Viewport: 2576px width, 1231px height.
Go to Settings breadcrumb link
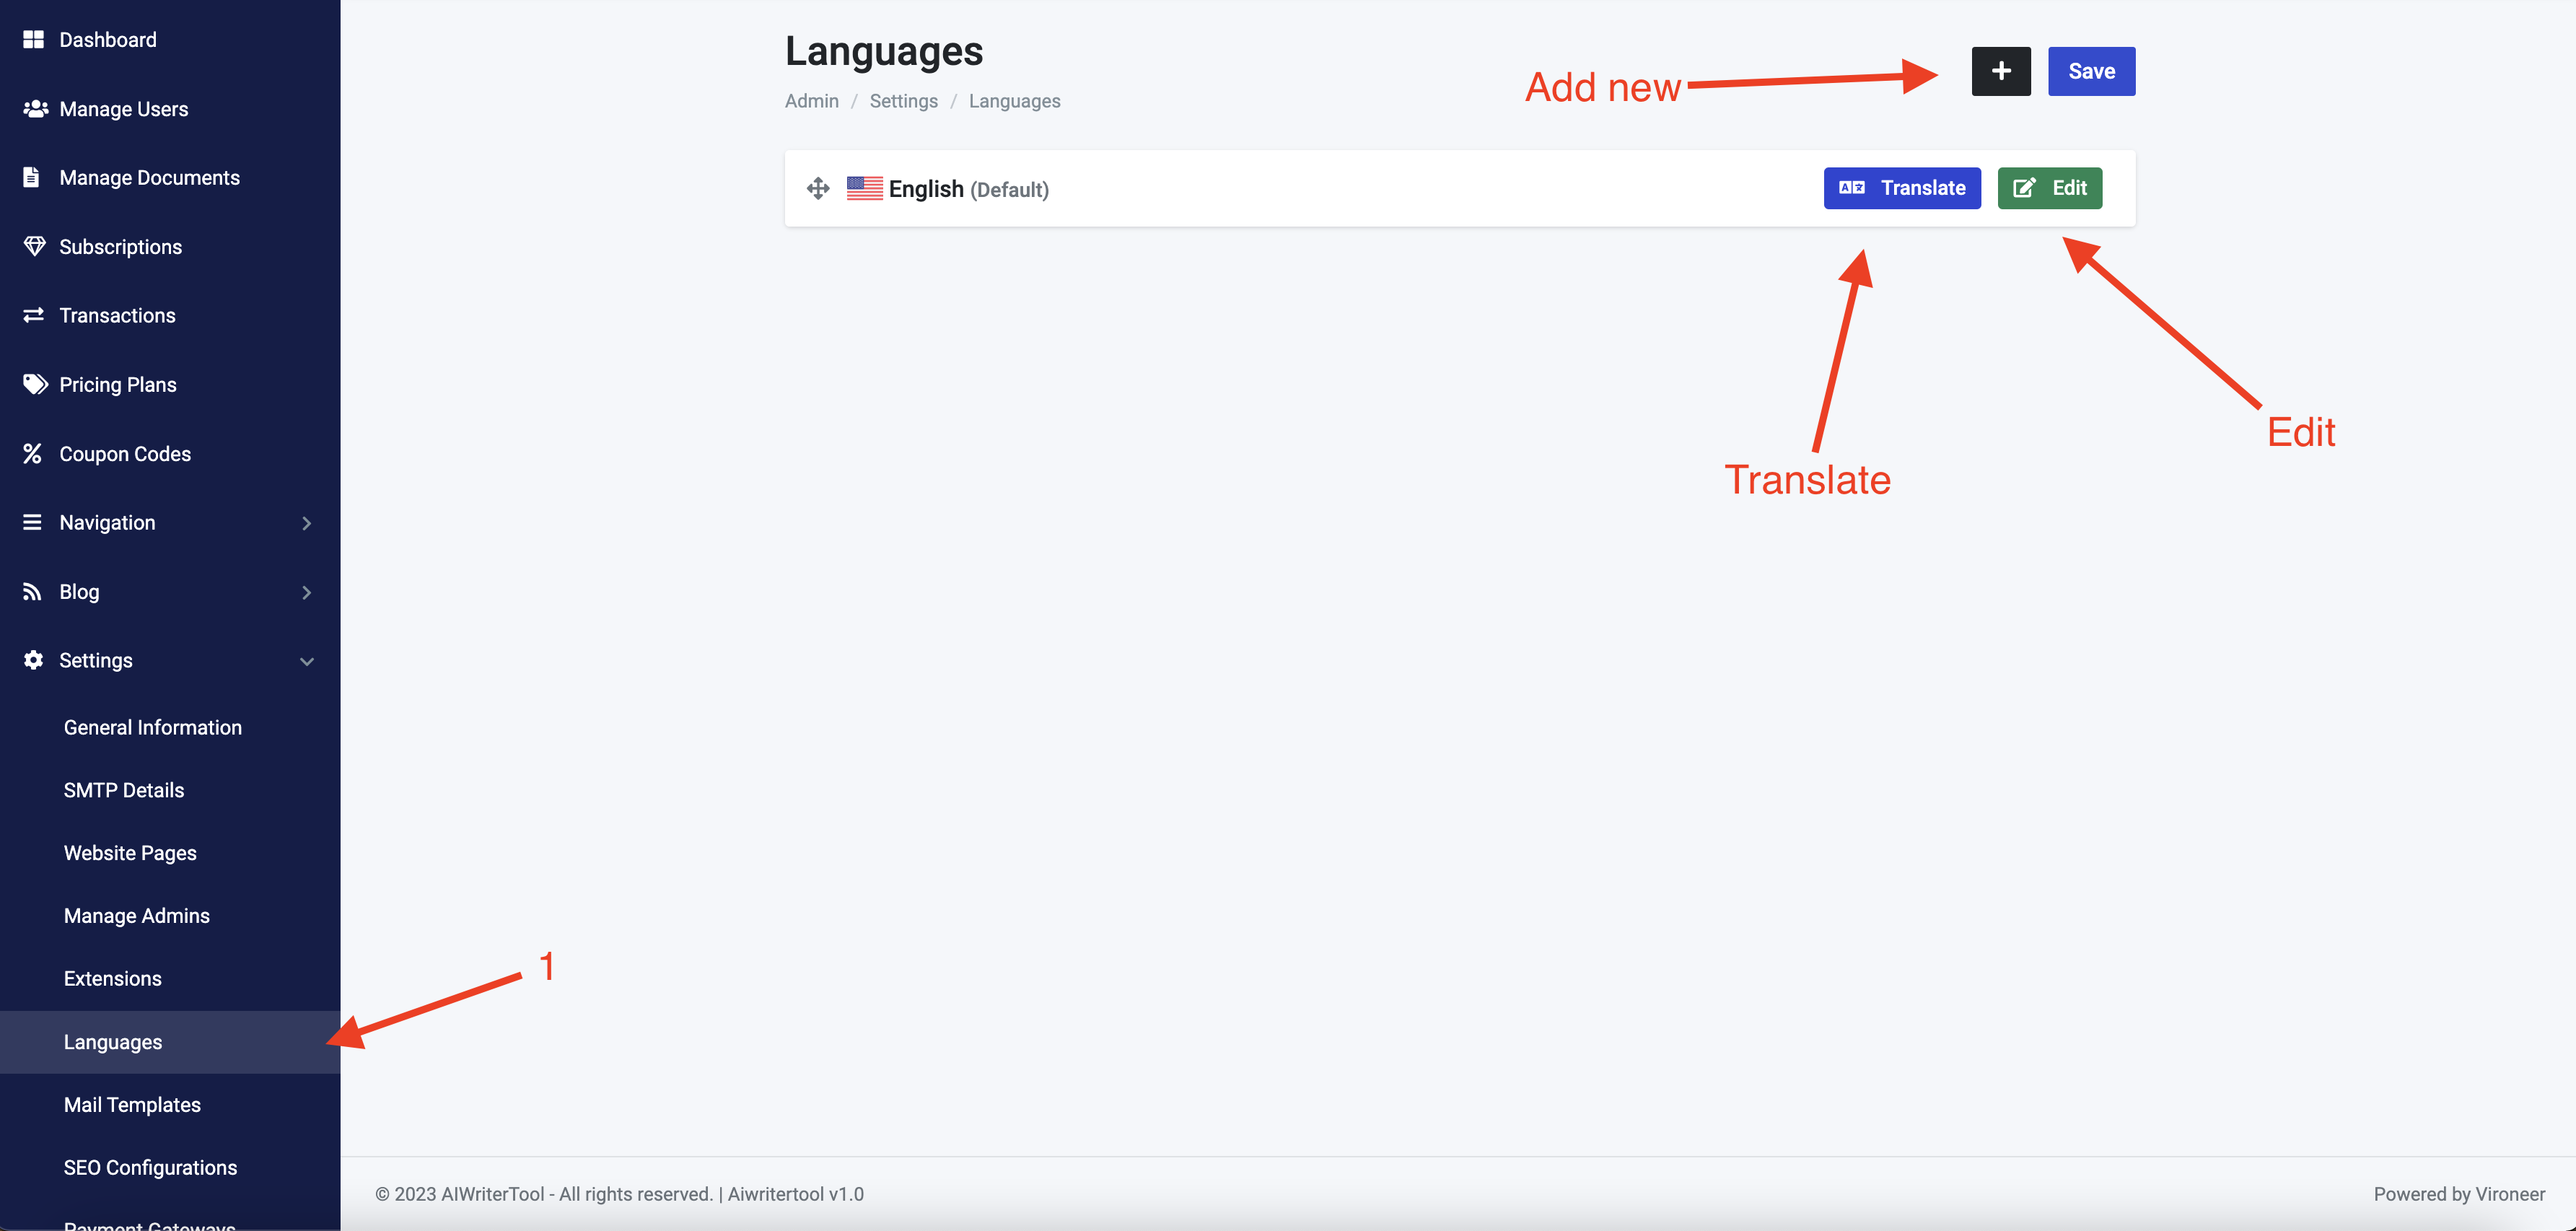coord(903,101)
